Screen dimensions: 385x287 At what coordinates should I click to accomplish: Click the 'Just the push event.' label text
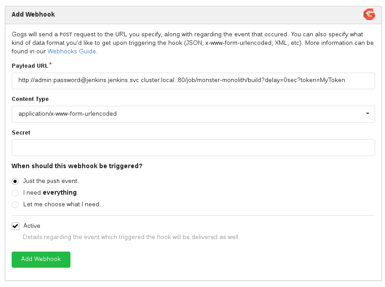click(x=51, y=181)
